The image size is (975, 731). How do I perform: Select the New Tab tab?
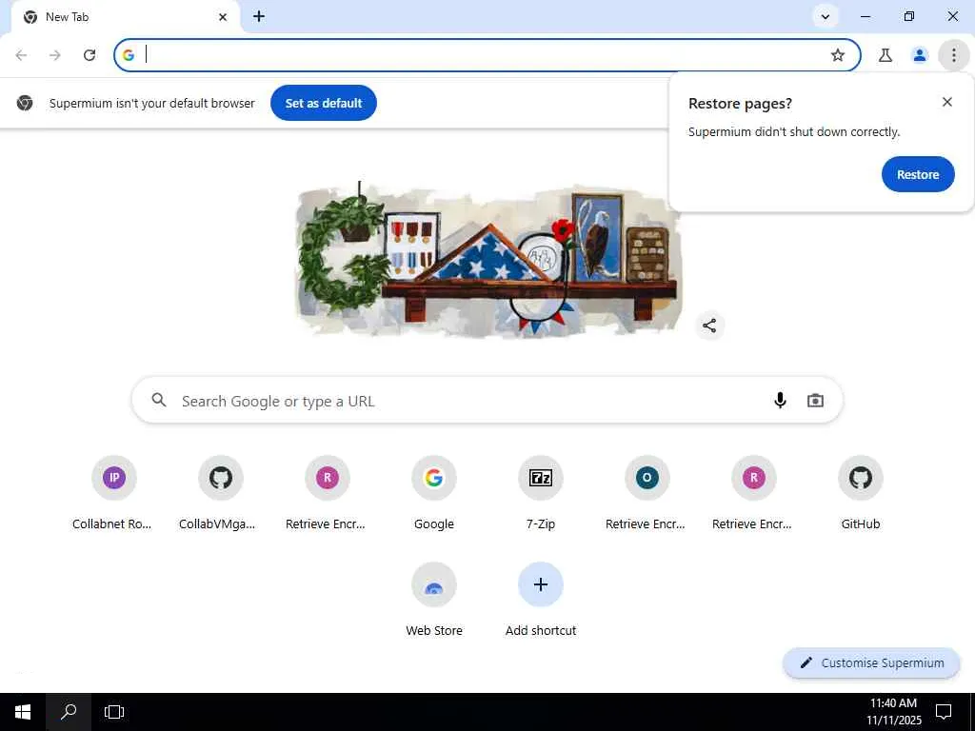(127, 17)
